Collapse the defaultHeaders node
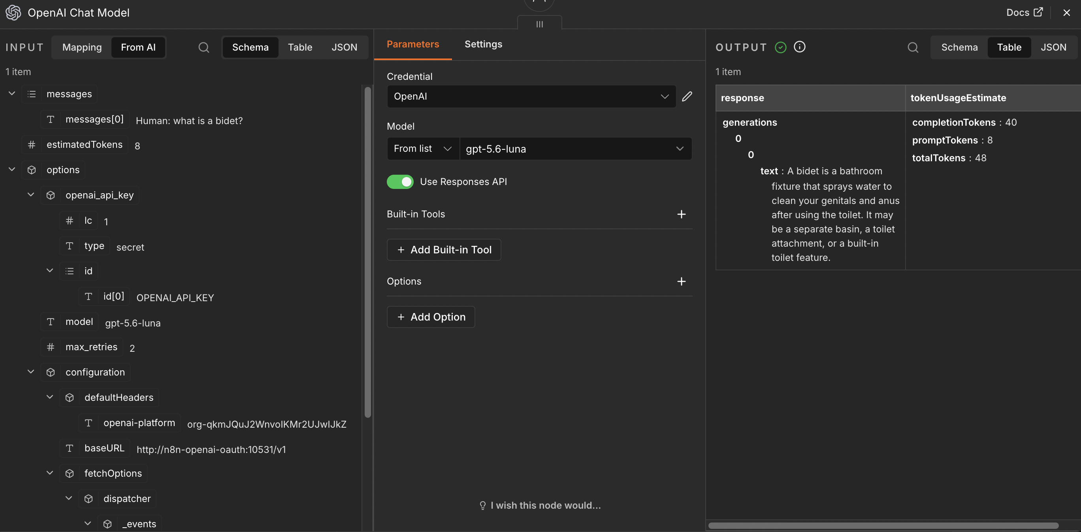The width and height of the screenshot is (1081, 532). point(49,397)
